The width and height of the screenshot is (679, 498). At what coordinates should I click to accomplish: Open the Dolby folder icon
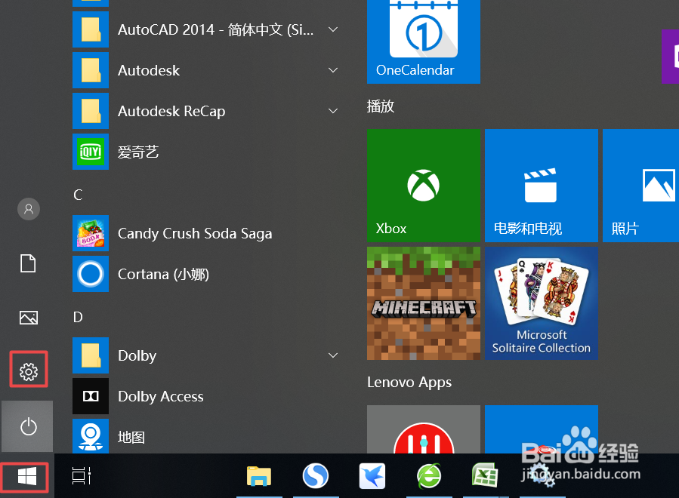[91, 355]
